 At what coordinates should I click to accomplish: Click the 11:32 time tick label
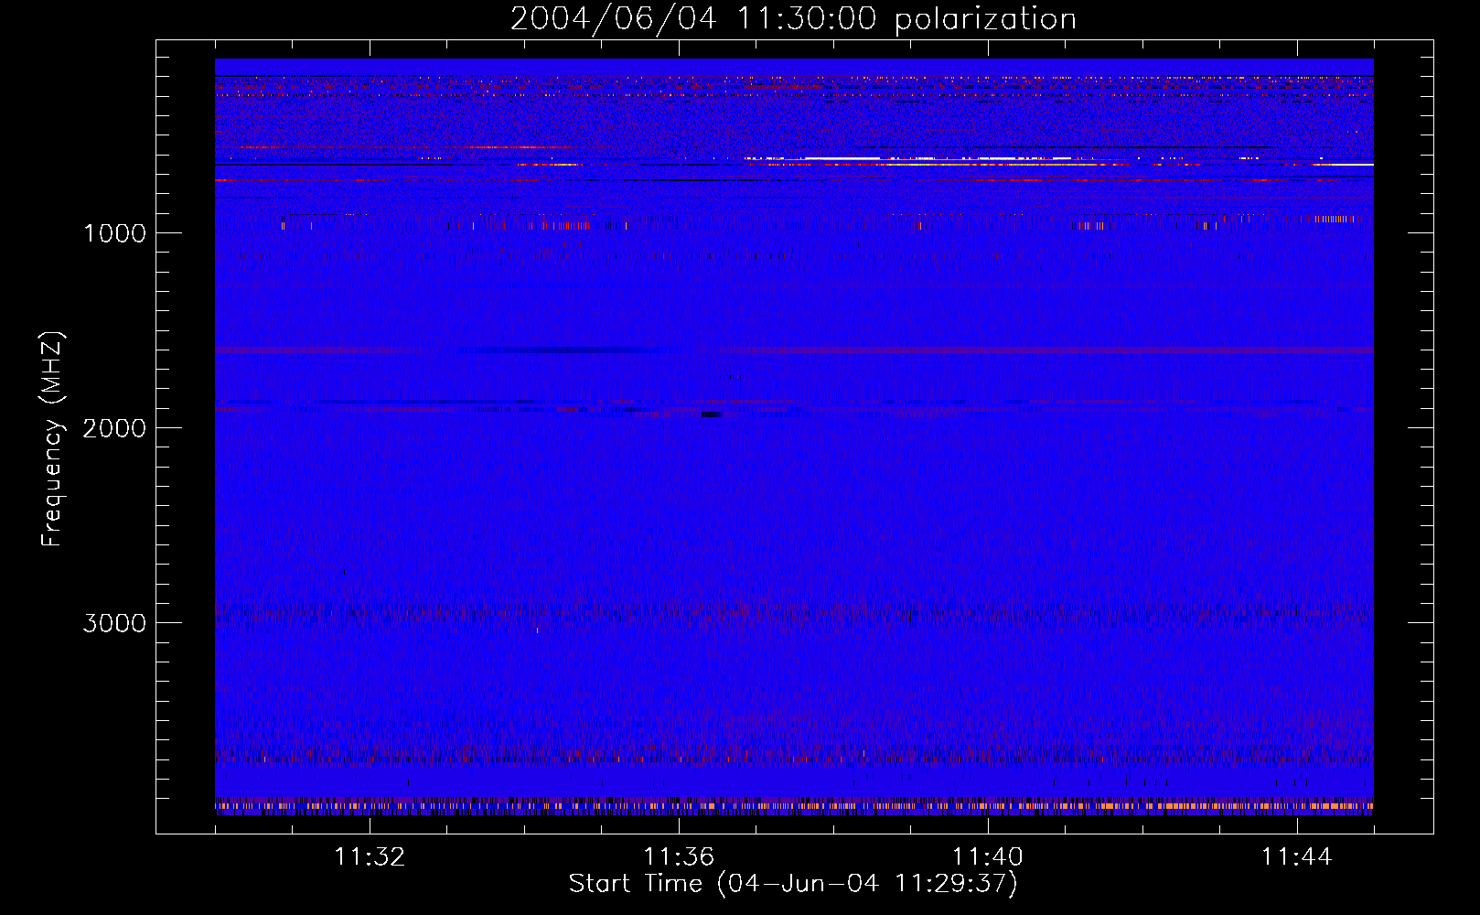pos(370,857)
